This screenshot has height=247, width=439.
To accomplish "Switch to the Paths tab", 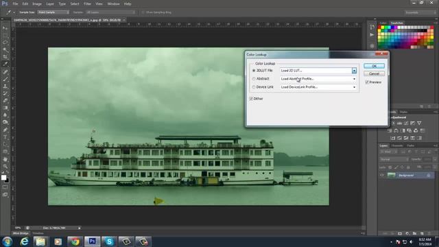I will 410,145.
